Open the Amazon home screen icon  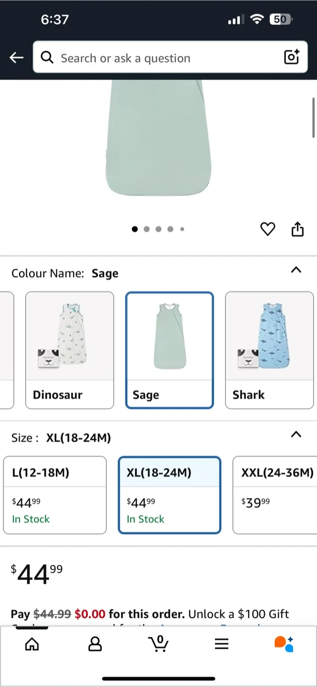[x=31, y=644]
